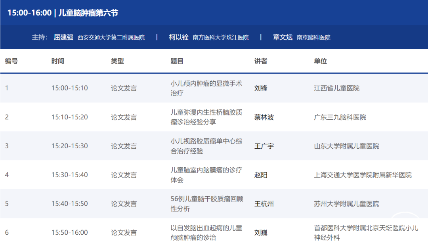
Task: Click 南方医科大学珠江医院 affiliation text
Action: [x=221, y=38]
